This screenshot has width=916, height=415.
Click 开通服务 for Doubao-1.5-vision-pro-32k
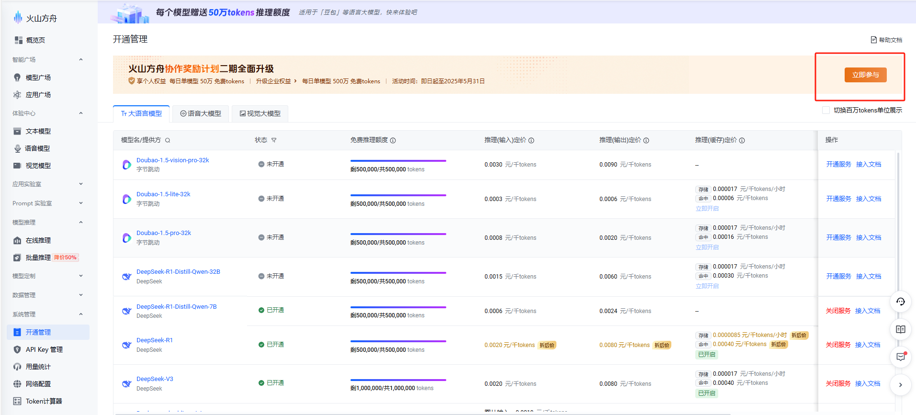click(x=838, y=164)
